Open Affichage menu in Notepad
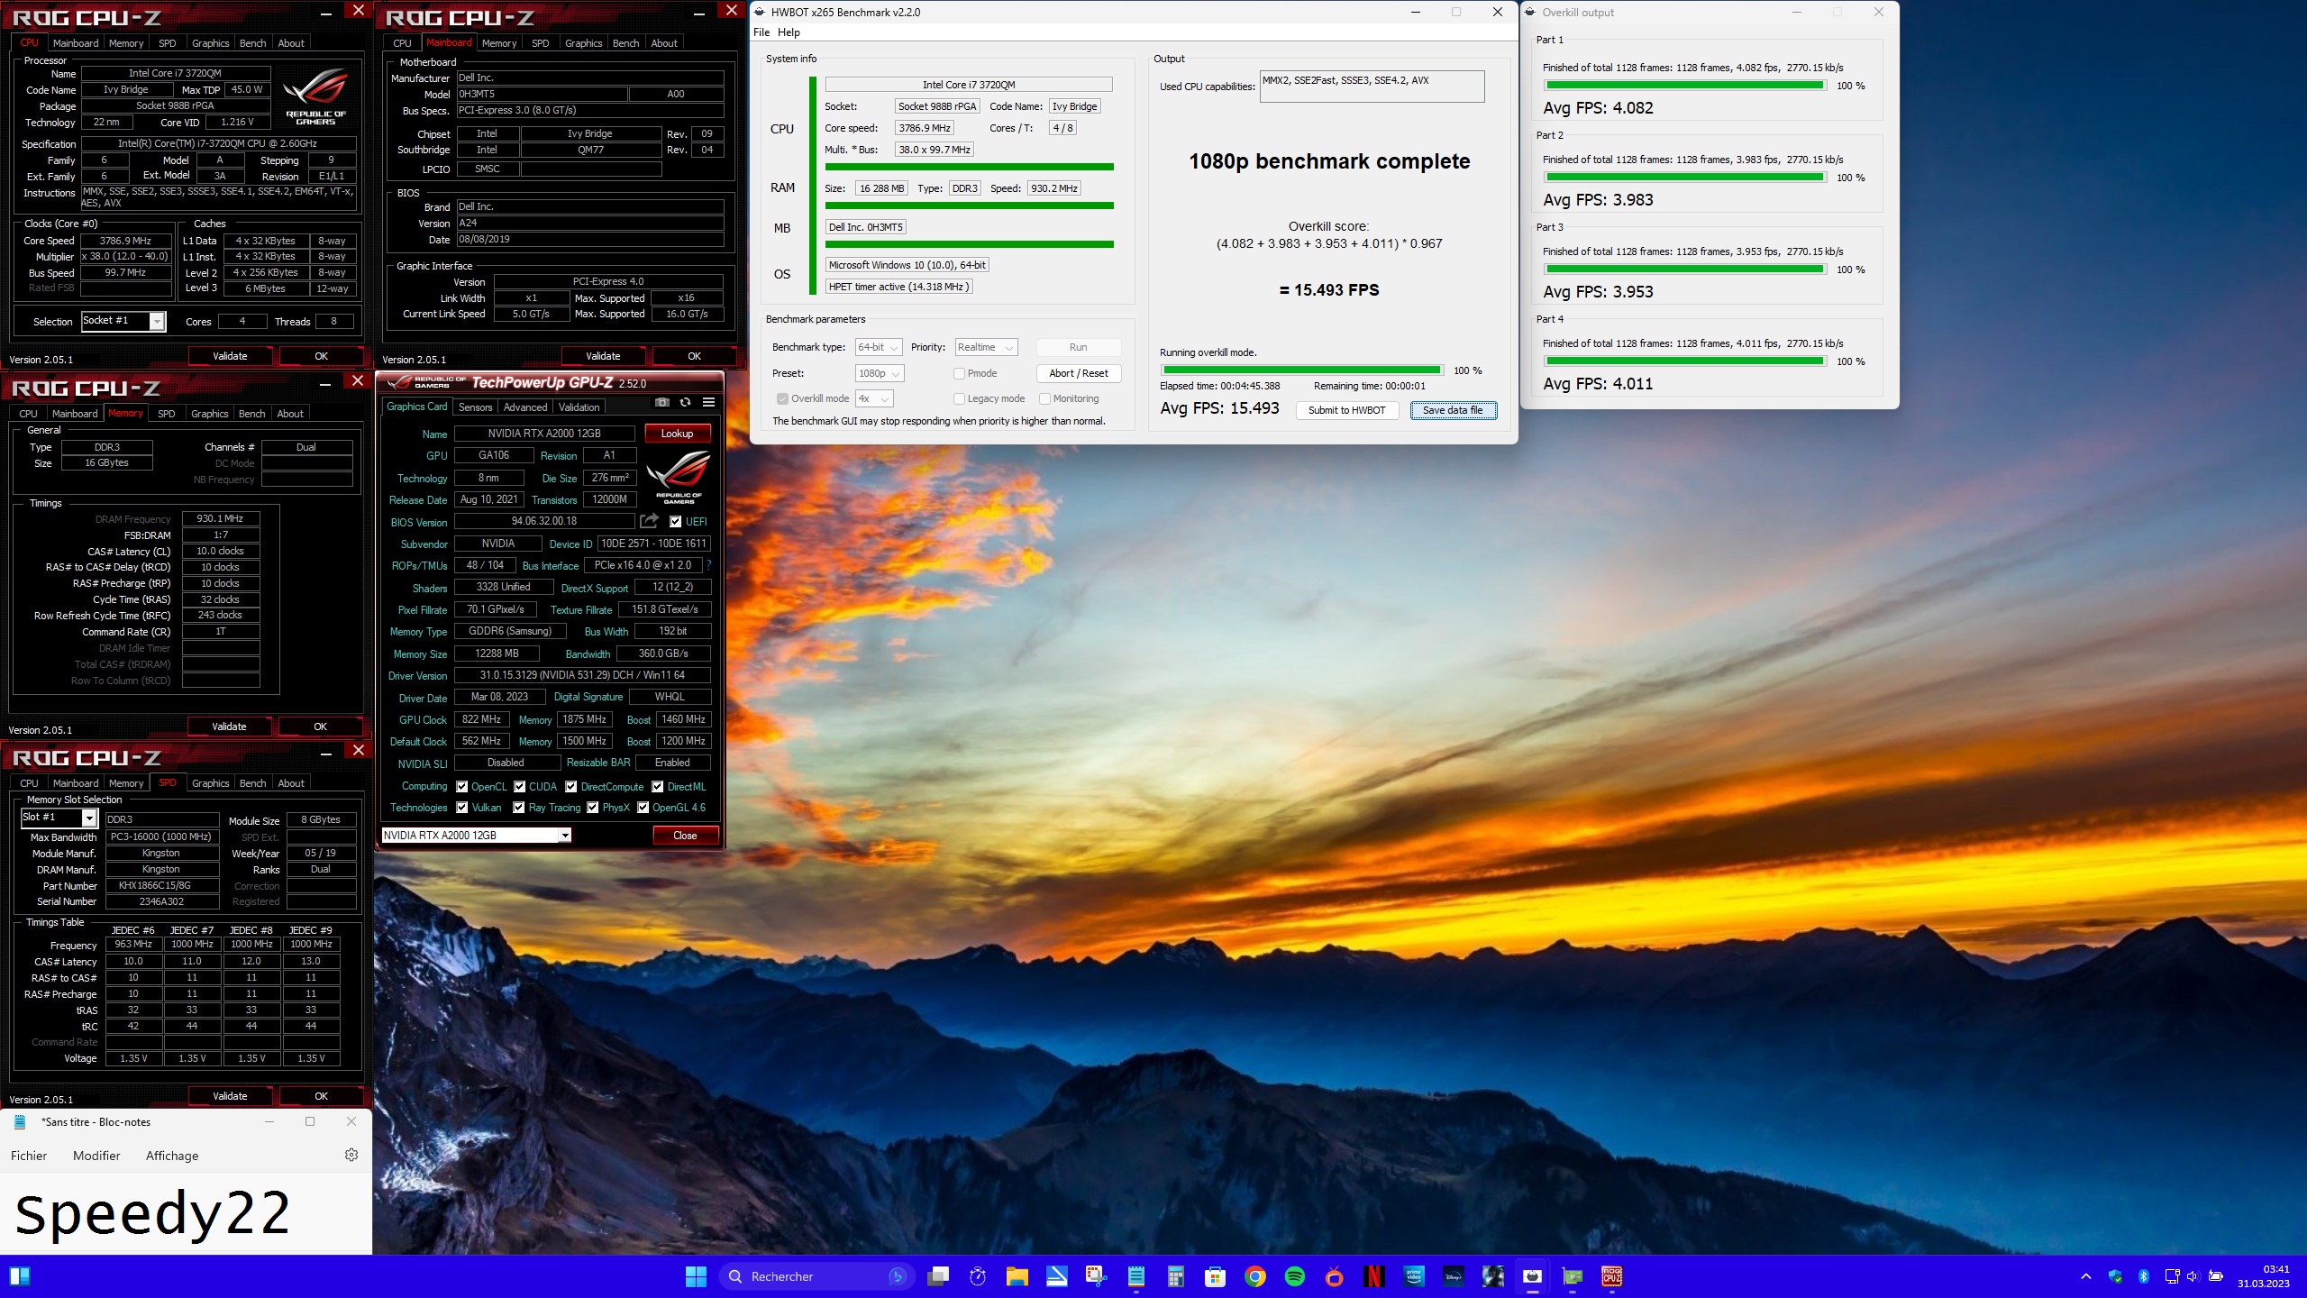The image size is (2307, 1298). coord(172,1156)
